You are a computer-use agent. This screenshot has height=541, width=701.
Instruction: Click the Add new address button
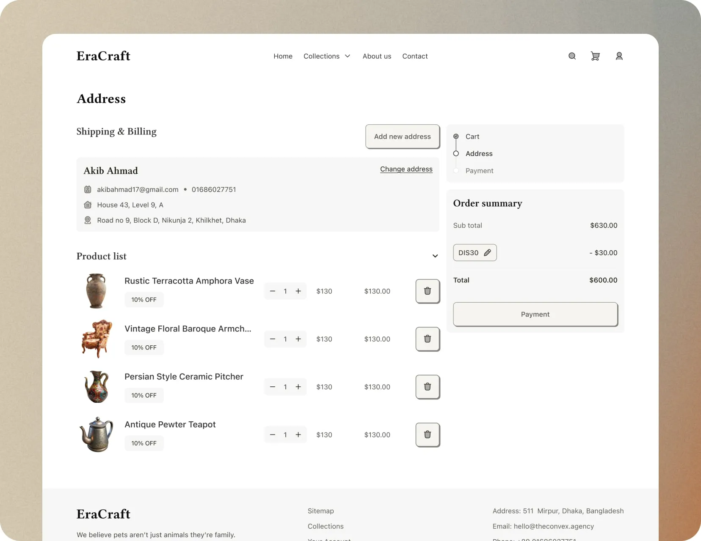[402, 137]
